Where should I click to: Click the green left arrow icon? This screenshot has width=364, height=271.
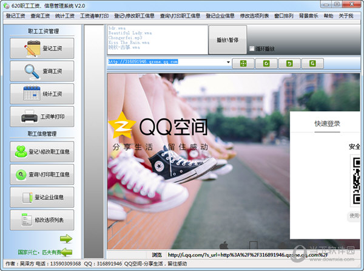coord(66,252)
